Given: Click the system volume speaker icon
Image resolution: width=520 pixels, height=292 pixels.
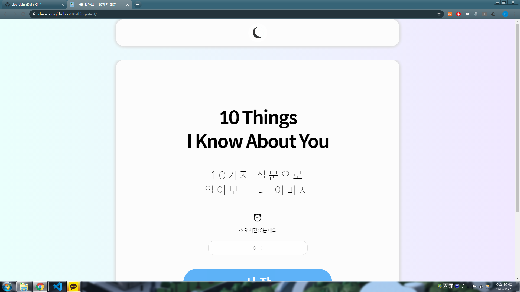Looking at the screenshot, I should point(481,287).
